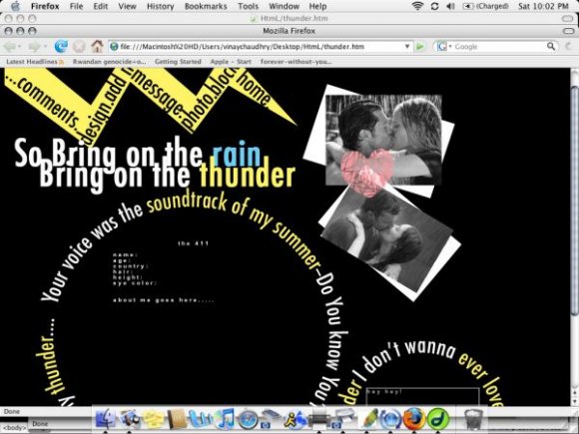Open the Google search engine dropdown
The height and width of the screenshot is (434, 579).
450,47
